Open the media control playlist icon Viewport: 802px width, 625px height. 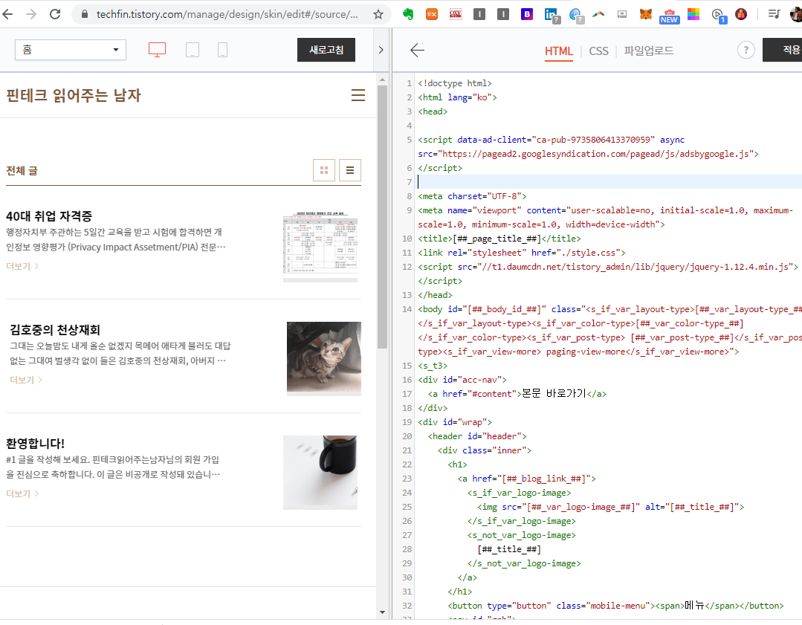[x=773, y=14]
